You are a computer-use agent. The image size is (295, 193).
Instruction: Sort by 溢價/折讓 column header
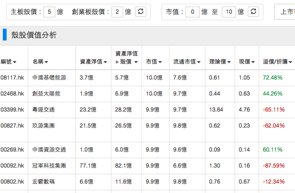278,62
